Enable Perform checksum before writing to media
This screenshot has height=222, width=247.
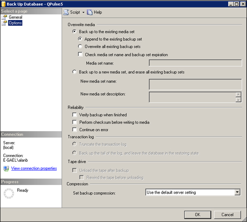(x=75, y=122)
